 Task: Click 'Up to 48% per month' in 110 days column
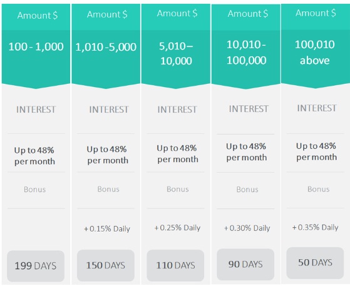177,154
